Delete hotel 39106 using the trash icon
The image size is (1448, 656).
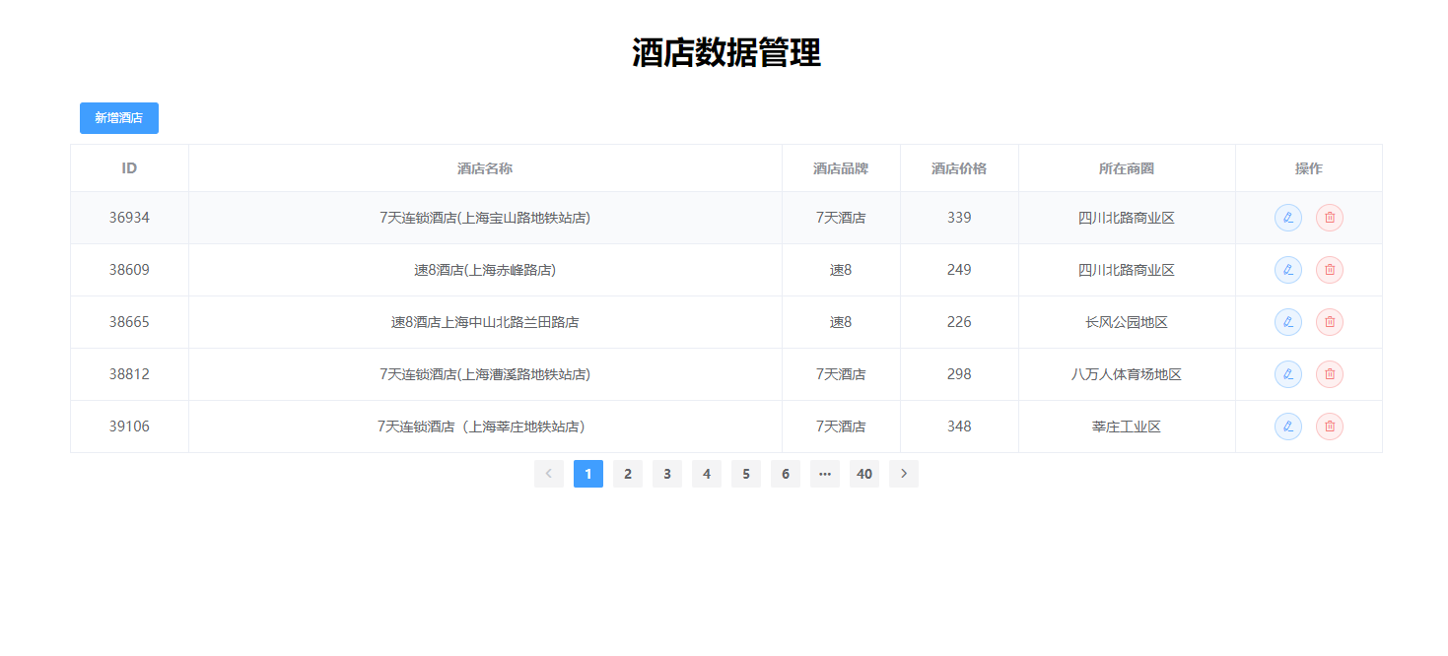tap(1329, 426)
